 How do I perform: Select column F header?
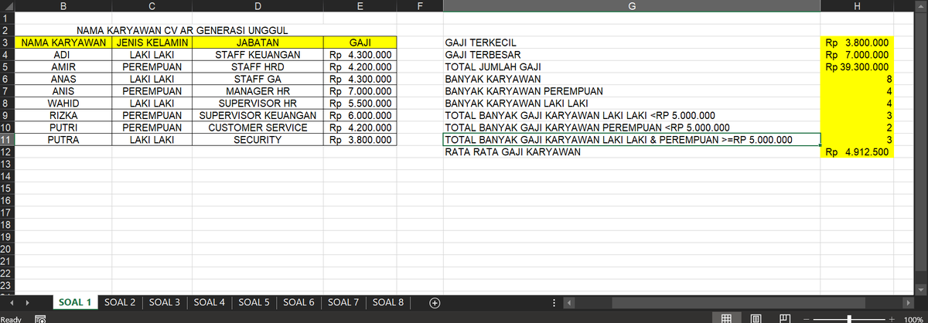(x=419, y=6)
